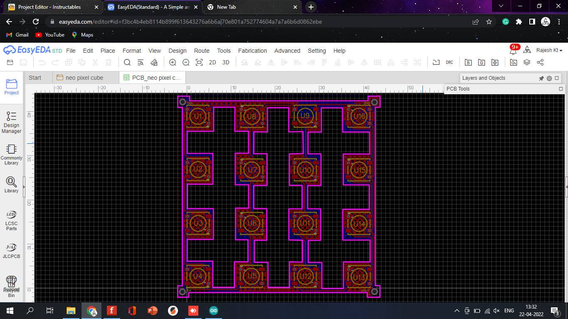Switch to the neo pixel cube tab
The image size is (568, 319).
click(x=86, y=77)
